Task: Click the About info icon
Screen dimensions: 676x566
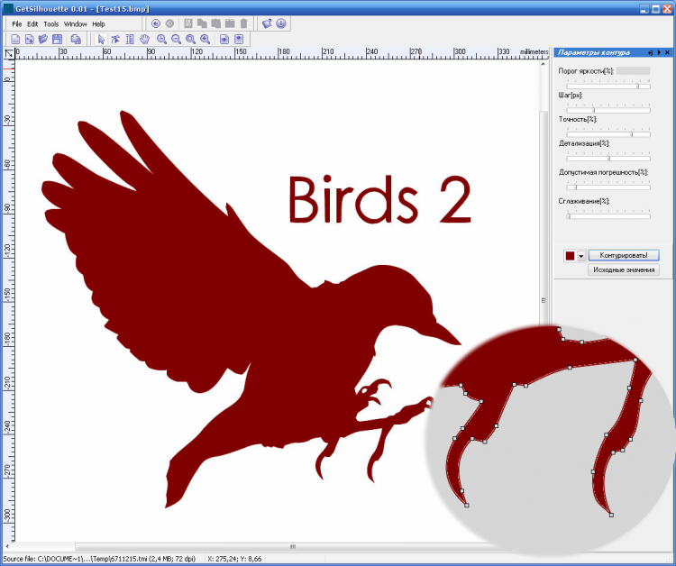Action: pos(281,23)
